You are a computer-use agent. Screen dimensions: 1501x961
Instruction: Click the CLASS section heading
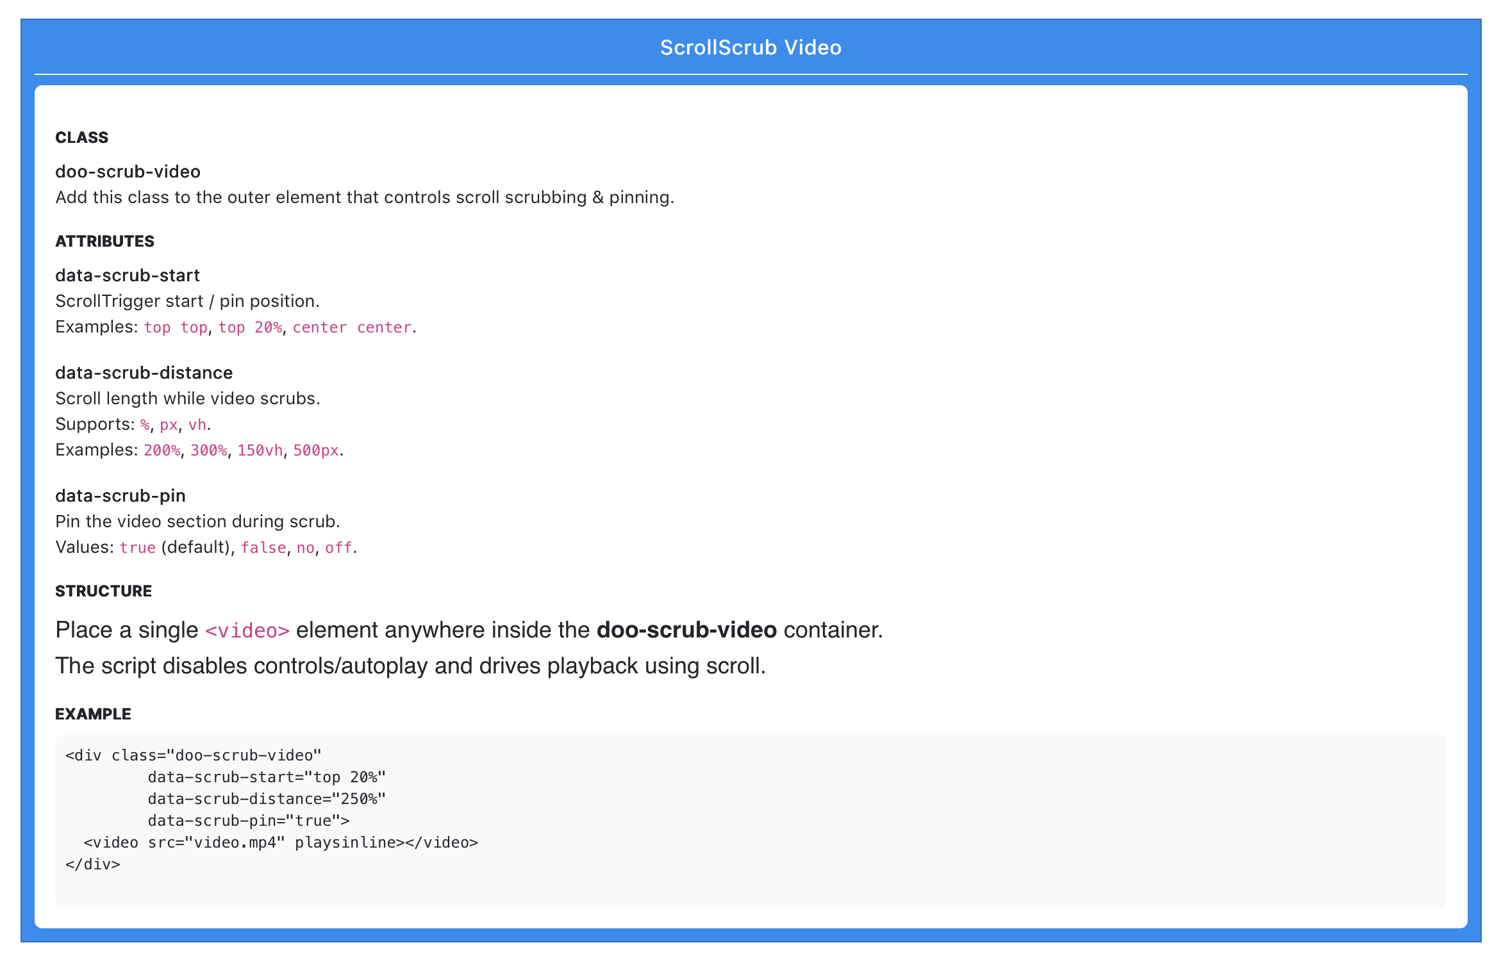(81, 138)
